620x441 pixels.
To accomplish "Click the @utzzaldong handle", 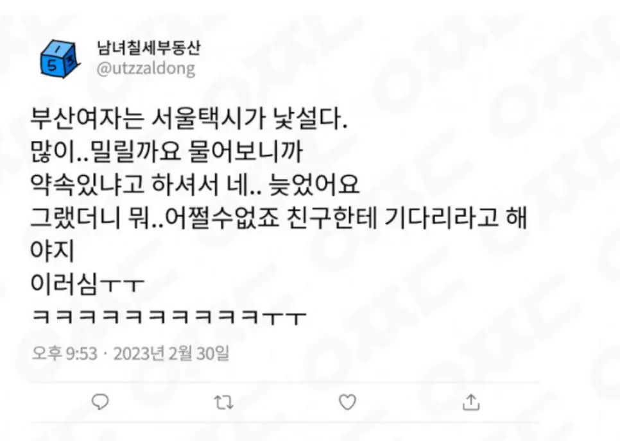I will [146, 69].
